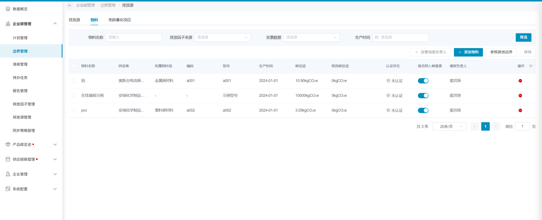Click red remove icon for 铝 row
Image resolution: width=542 pixels, height=220 pixels.
click(520, 81)
